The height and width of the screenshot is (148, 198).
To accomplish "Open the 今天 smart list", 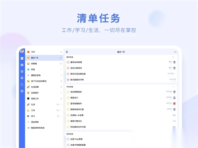I will [x=44, y=52].
